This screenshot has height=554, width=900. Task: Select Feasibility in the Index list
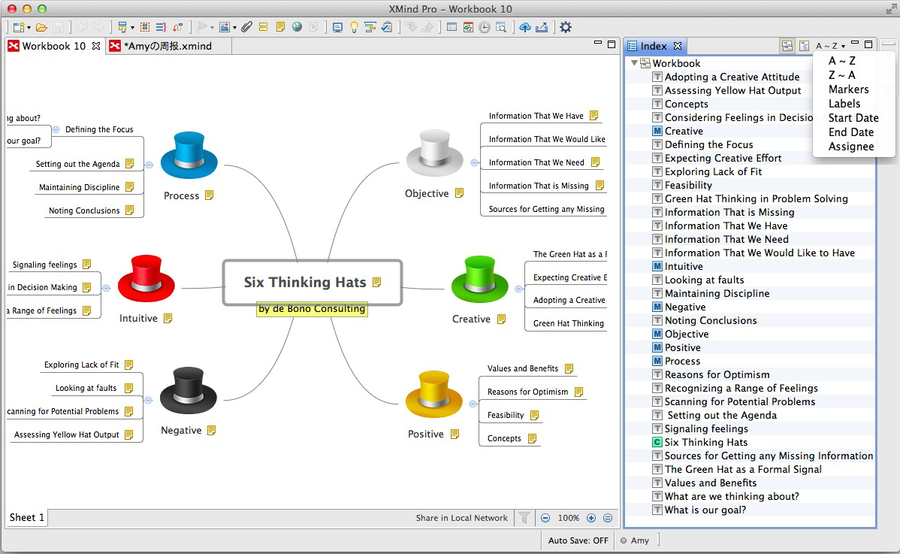click(x=688, y=185)
